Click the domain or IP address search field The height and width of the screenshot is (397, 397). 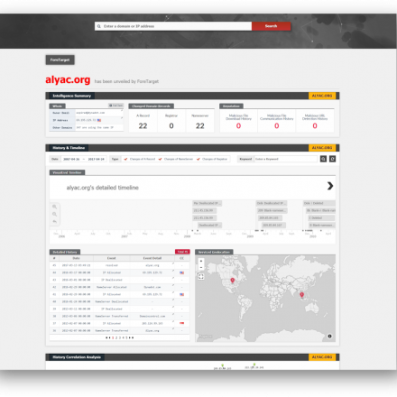click(x=173, y=26)
